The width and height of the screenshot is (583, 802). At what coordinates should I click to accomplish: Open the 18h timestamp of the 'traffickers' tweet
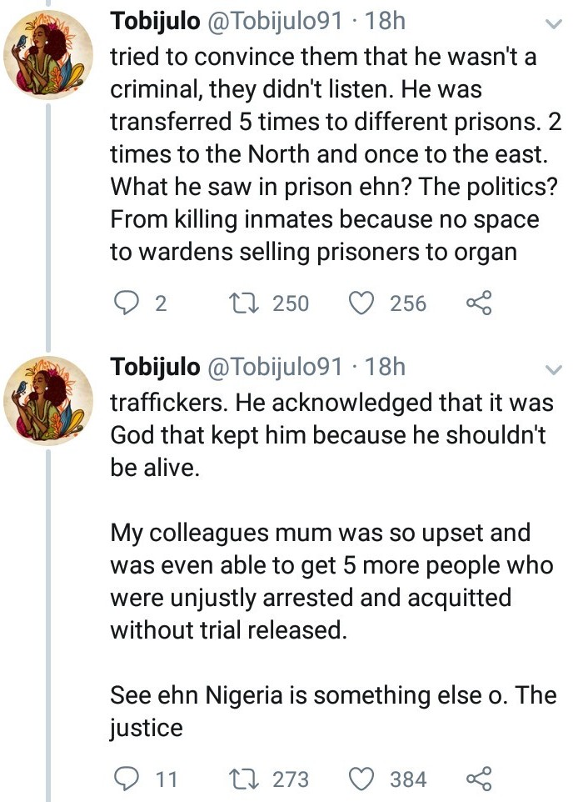point(385,367)
